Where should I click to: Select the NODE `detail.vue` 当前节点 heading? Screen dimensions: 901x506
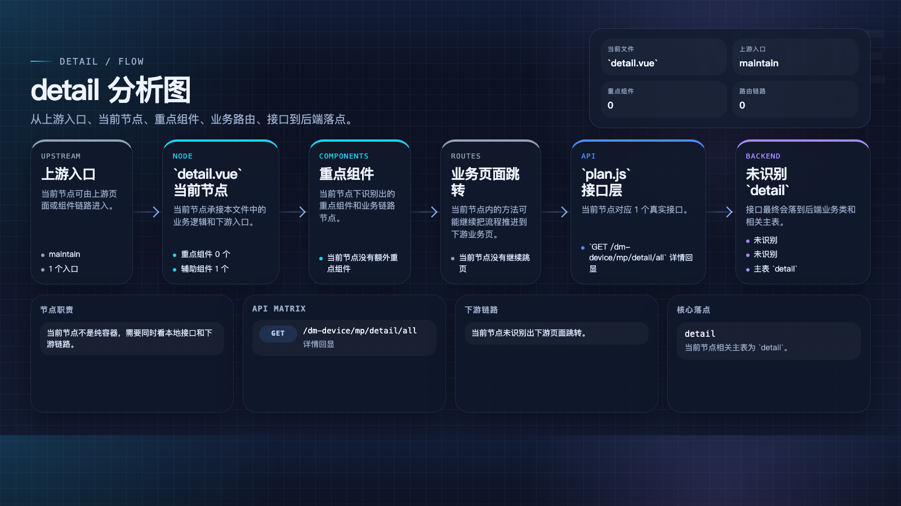(207, 182)
